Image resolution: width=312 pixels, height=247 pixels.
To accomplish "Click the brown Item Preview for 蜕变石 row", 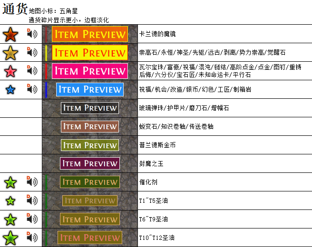I will pos(90,126).
